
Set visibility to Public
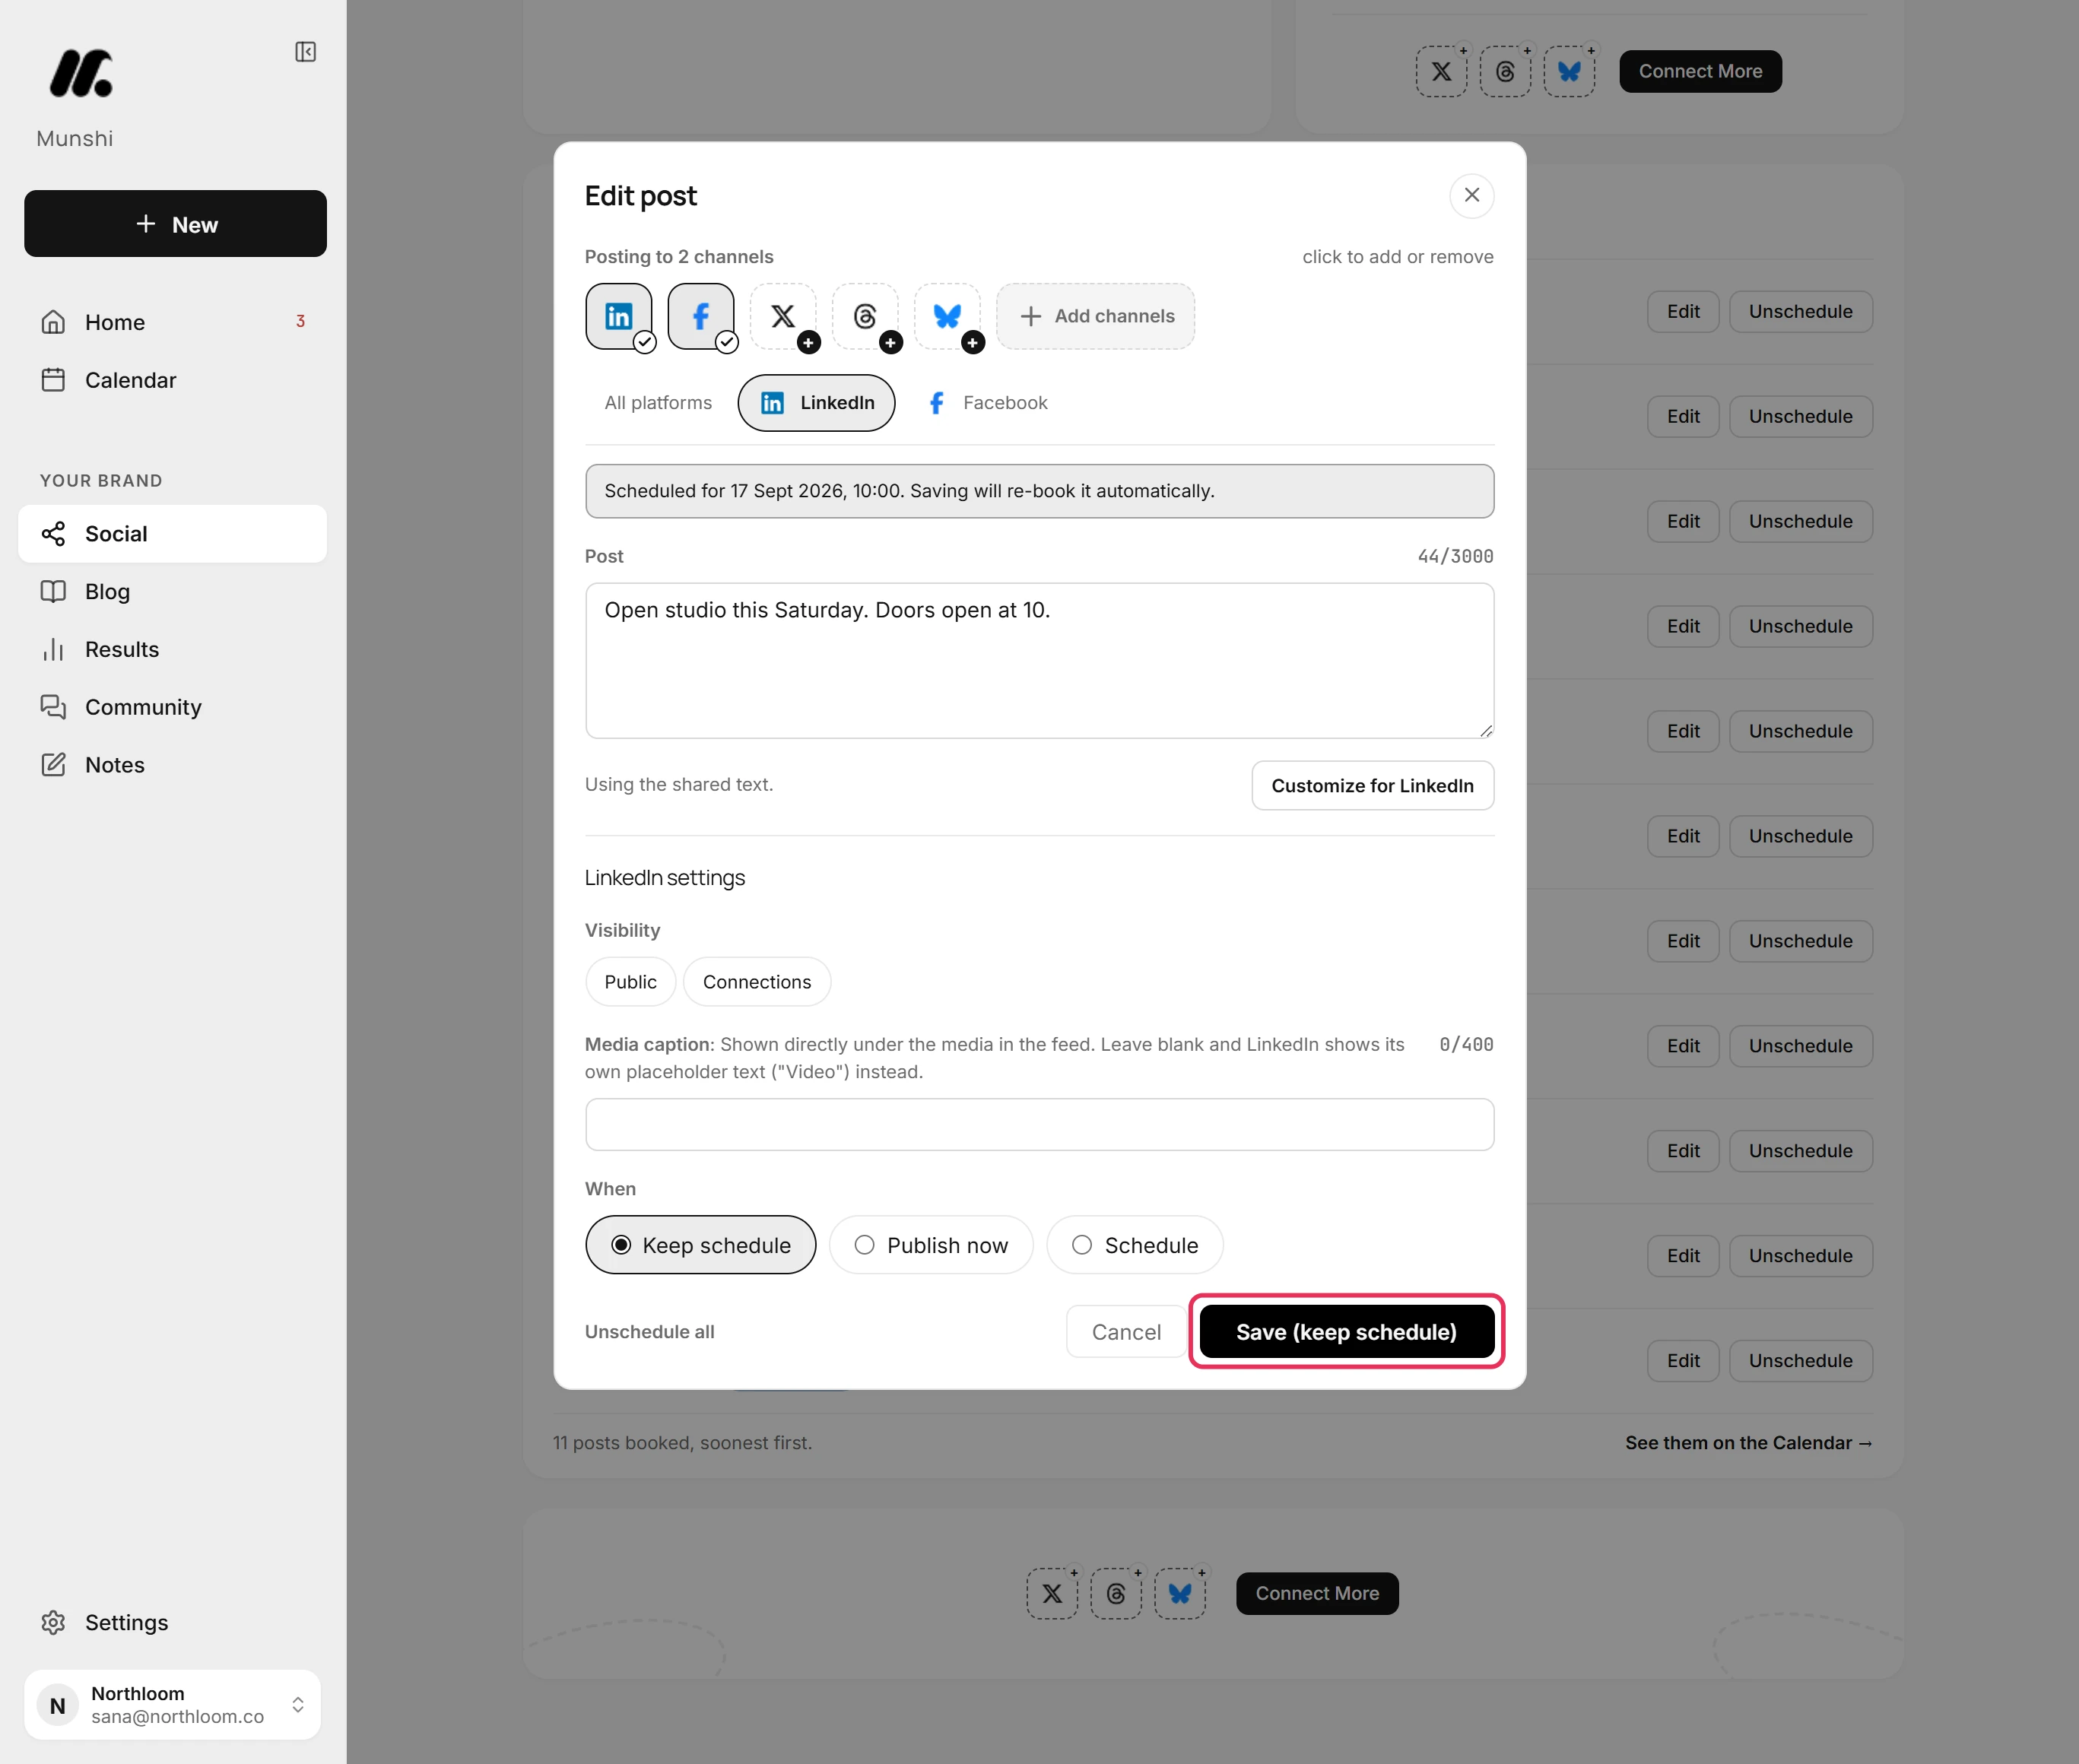tap(630, 982)
